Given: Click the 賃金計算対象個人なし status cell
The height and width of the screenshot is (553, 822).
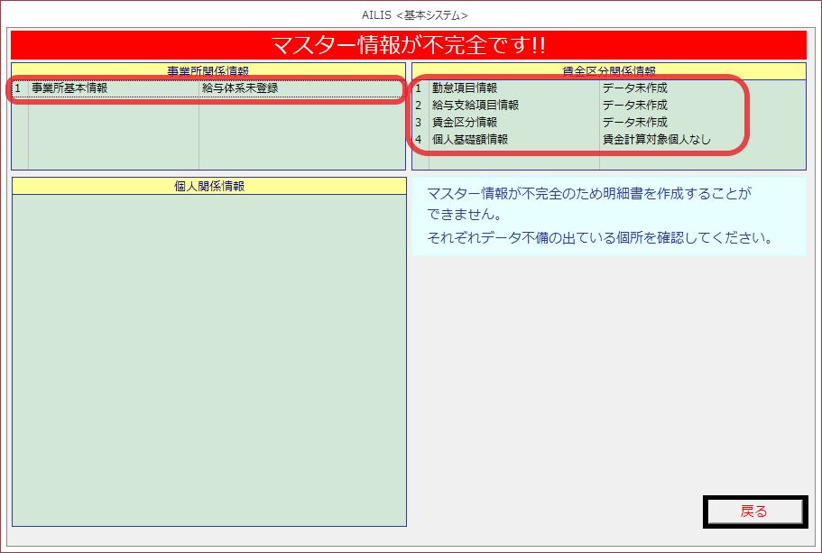Looking at the screenshot, I should pyautogui.click(x=657, y=140).
